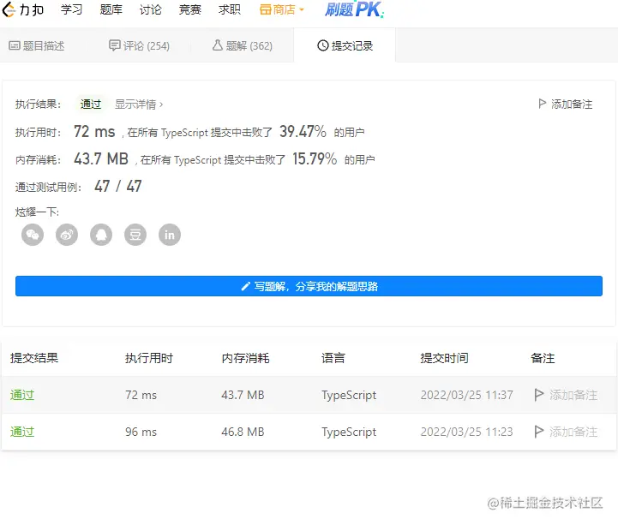Viewport: 618px width, 525px height.
Task: Open the 竞赛 menu
Action: coord(190,9)
